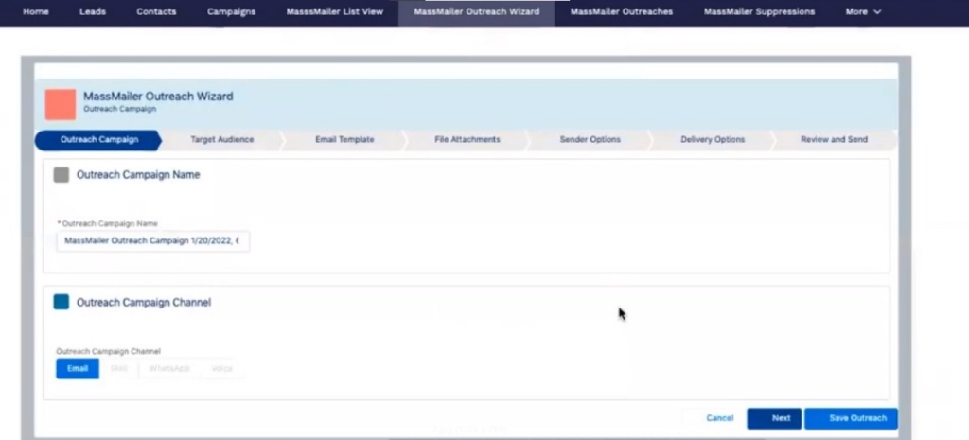Go to the Target Audience wizard step

coord(221,140)
